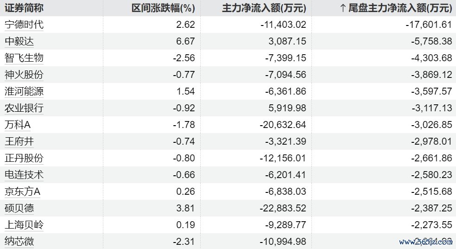Select the 纳芯微 stock link
The width and height of the screenshot is (456, 249).
[x=19, y=242]
